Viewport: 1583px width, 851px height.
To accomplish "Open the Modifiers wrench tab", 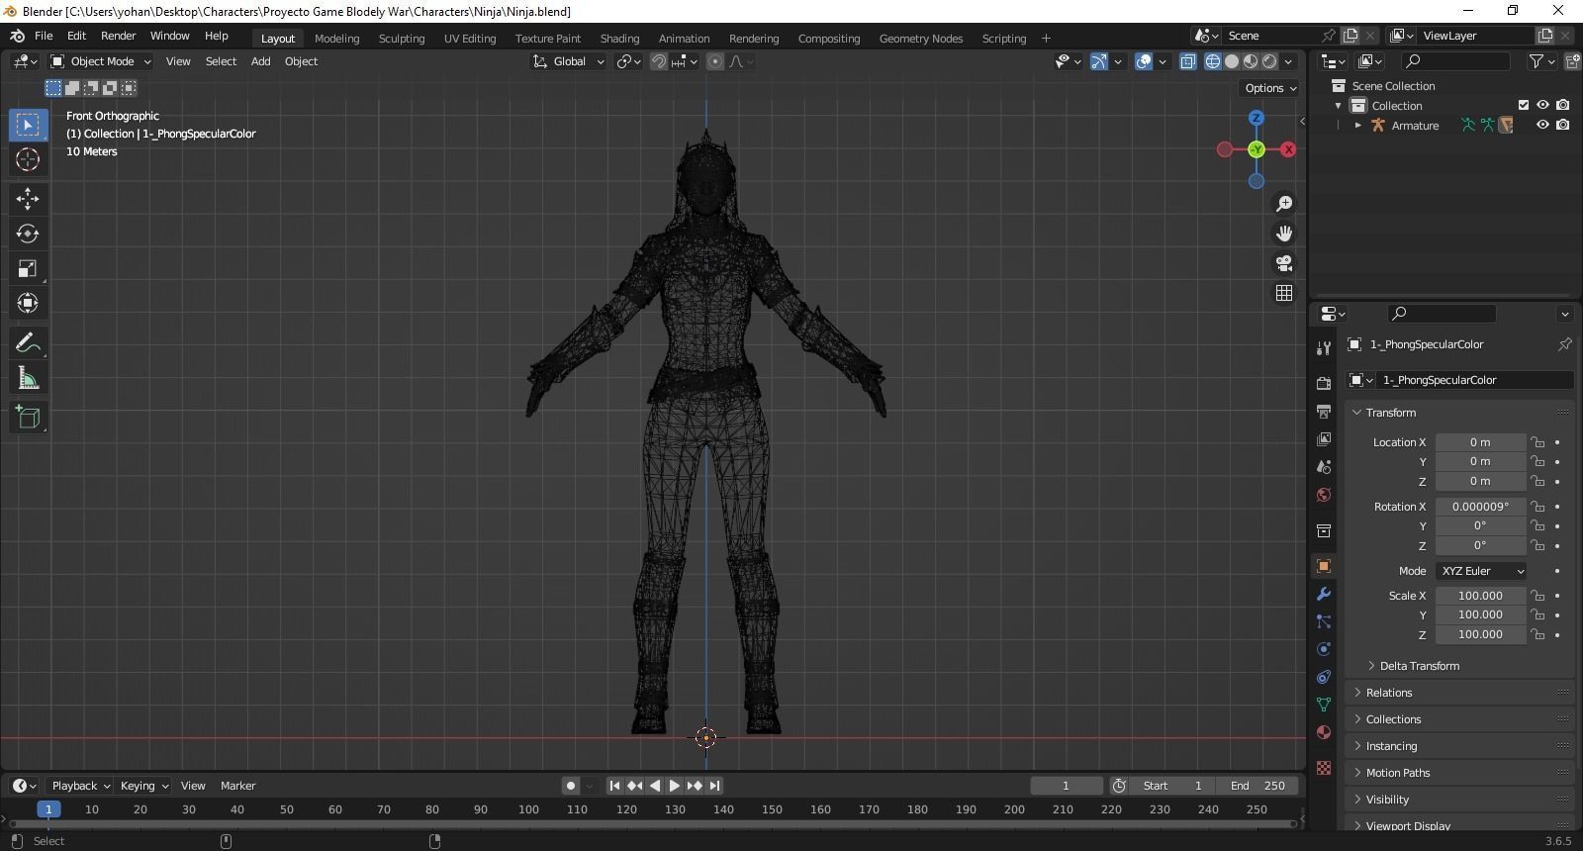I will tap(1324, 594).
